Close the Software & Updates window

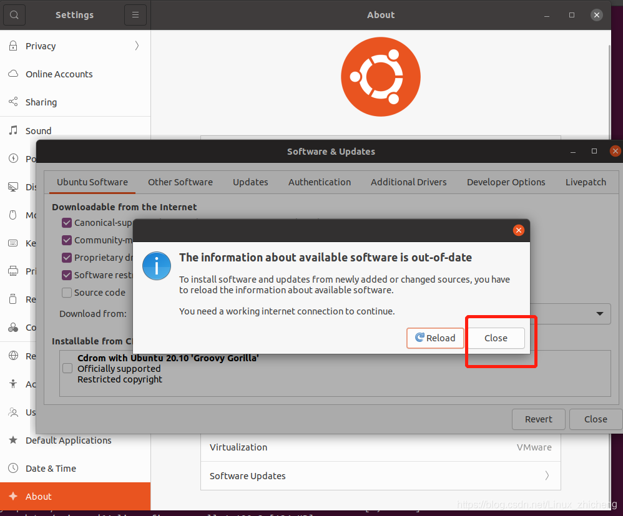(615, 151)
